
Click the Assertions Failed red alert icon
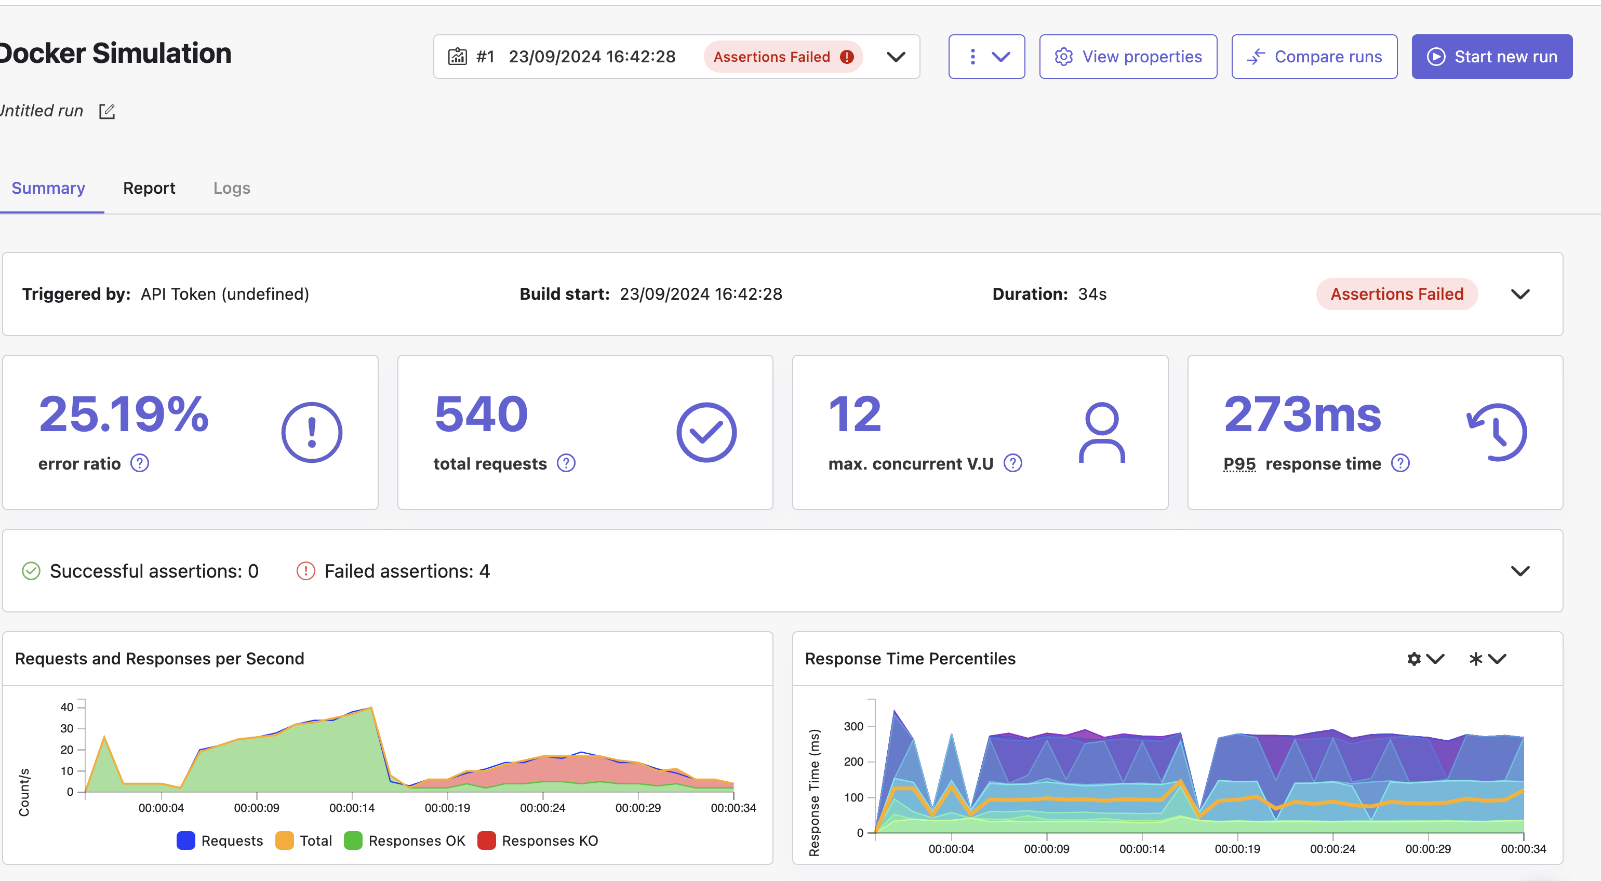click(x=847, y=57)
